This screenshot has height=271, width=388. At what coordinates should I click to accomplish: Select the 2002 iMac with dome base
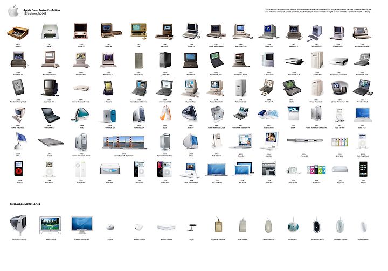(x=20, y=141)
